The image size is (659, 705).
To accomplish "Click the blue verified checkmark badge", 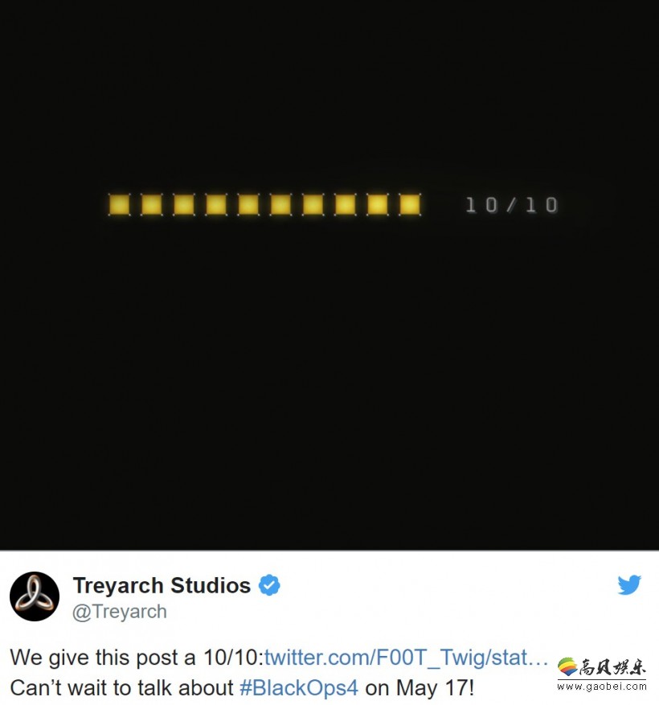I will tap(269, 585).
